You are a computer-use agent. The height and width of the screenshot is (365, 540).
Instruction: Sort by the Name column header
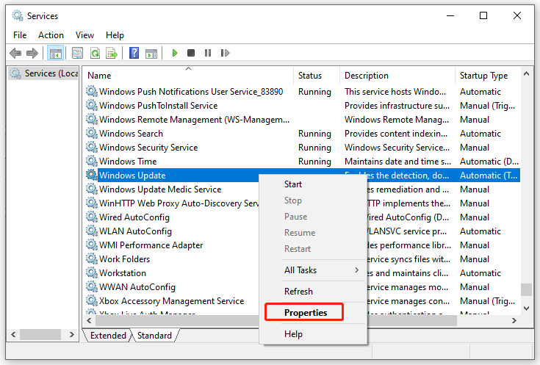(x=188, y=76)
